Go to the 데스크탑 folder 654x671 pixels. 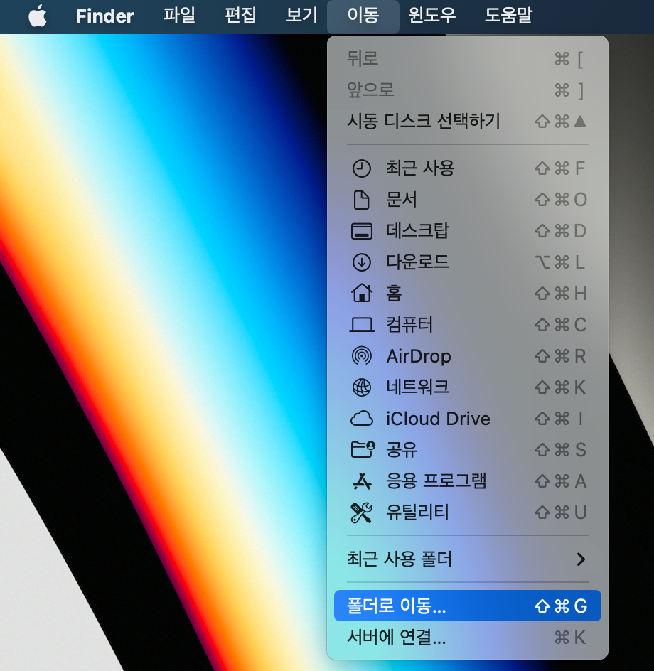point(467,231)
